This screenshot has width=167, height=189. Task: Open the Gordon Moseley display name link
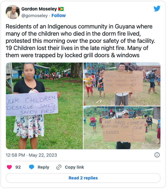(x=39, y=9)
